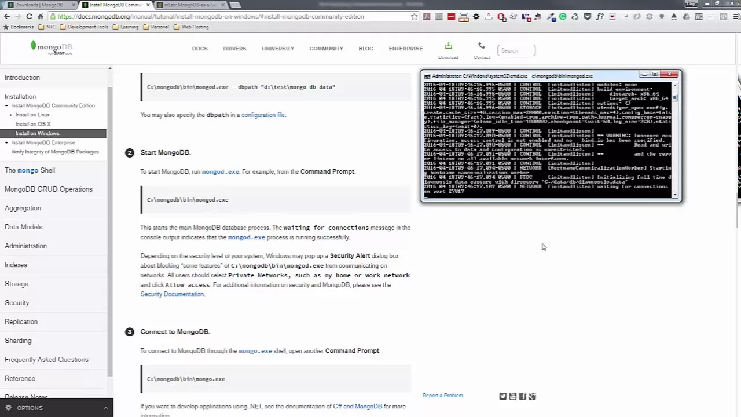Open the NTC bookmarks folder
This screenshot has width=741, height=417.
(x=47, y=27)
